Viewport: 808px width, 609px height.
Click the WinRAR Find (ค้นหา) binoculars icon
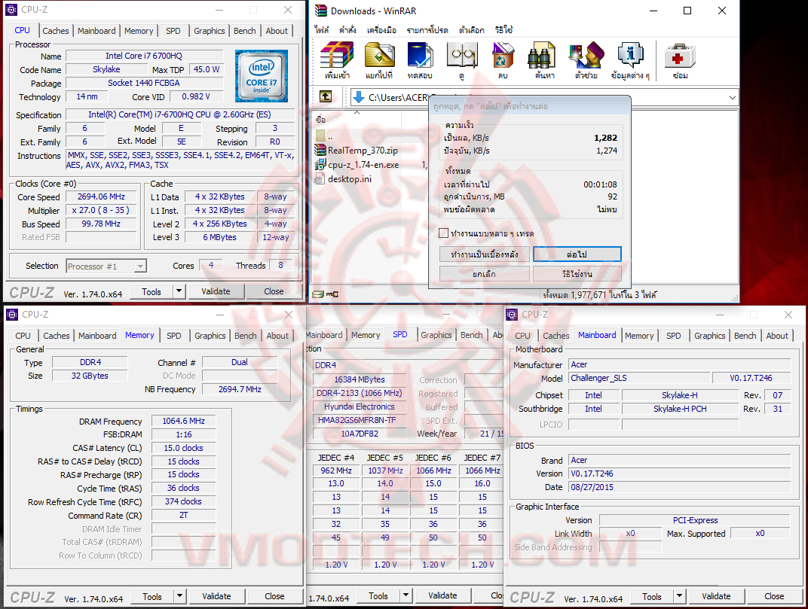542,55
